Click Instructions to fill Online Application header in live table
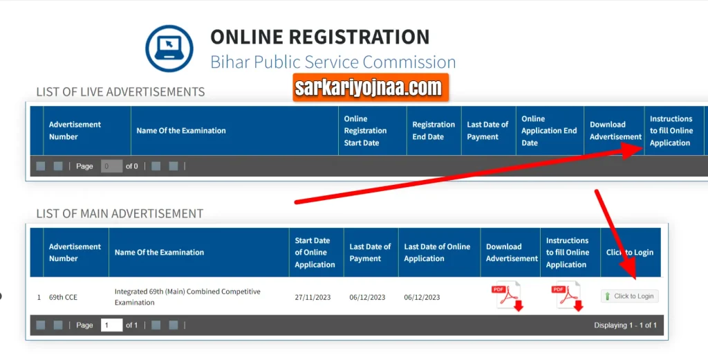Screen dimensions: 708x360 coord(674,131)
